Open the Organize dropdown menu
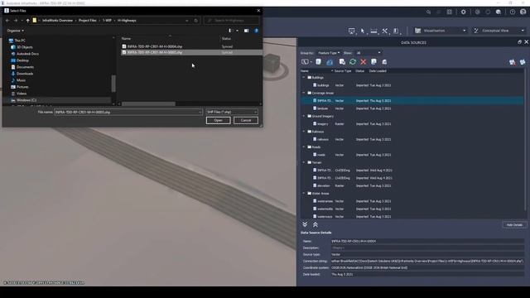Screen dimensions: 530x298 [16, 31]
